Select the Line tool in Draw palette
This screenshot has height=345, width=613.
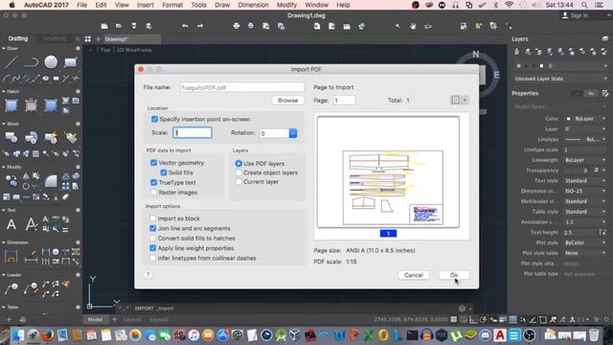(11, 61)
